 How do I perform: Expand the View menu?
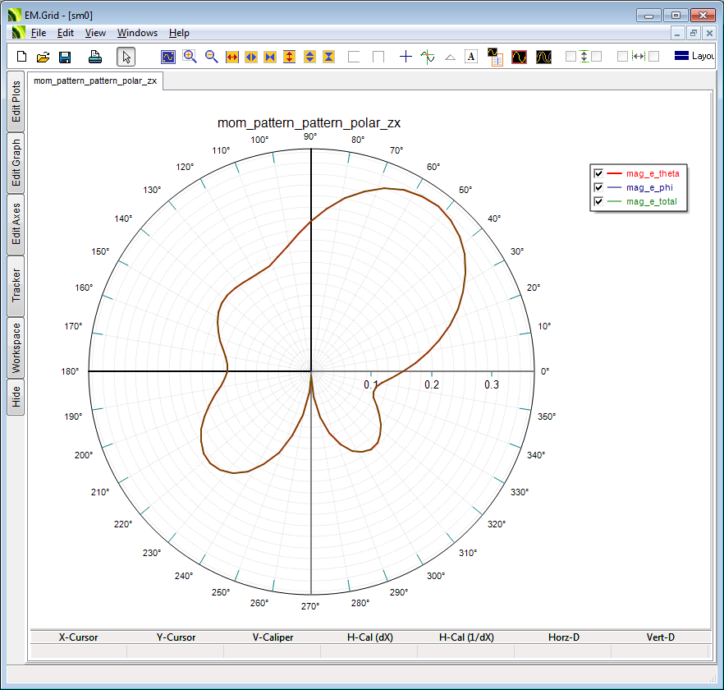coord(95,33)
